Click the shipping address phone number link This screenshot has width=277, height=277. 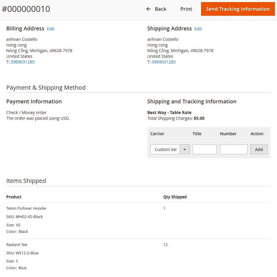click(164, 62)
